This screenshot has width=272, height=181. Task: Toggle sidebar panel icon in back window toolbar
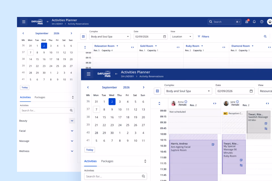point(83,36)
